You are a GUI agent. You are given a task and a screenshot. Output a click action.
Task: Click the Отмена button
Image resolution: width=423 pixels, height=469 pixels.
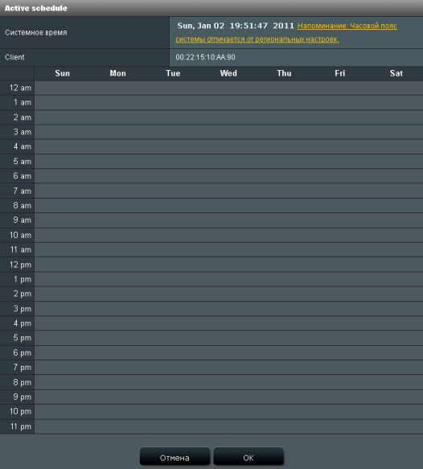pyautogui.click(x=175, y=456)
